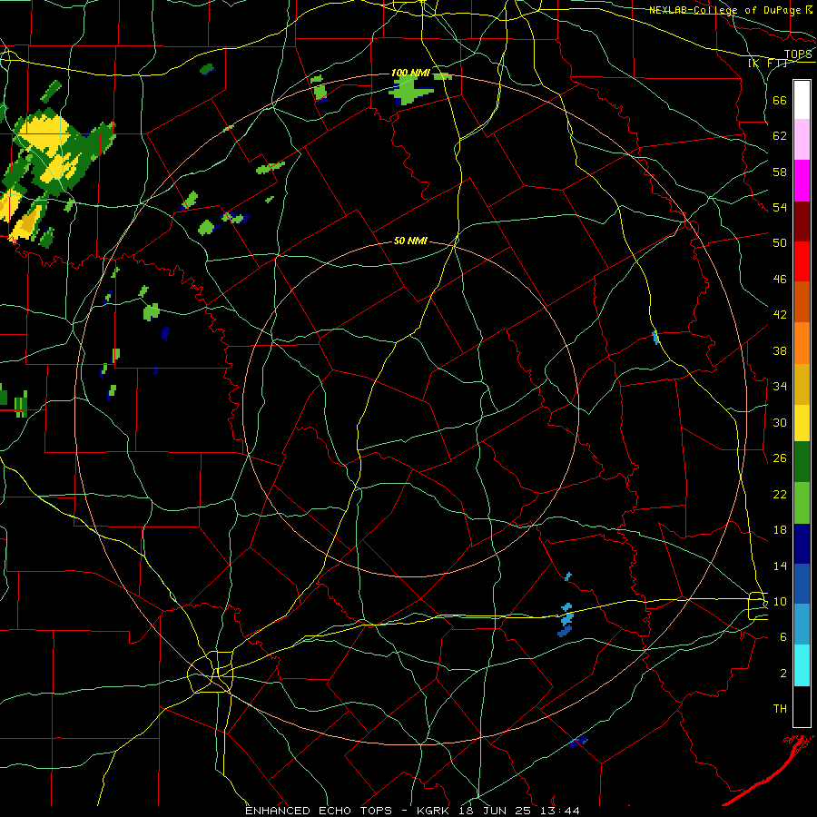817x817 pixels.
Task: Click the 2 legend value
Action: 783,674
